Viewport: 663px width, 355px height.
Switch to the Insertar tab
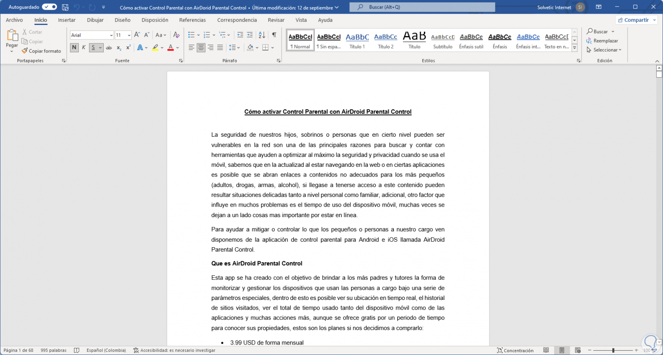coord(67,20)
